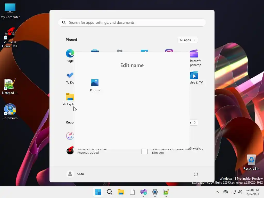Open Settings gear from taskbar
Screen dimensions: 264x198
(155, 192)
